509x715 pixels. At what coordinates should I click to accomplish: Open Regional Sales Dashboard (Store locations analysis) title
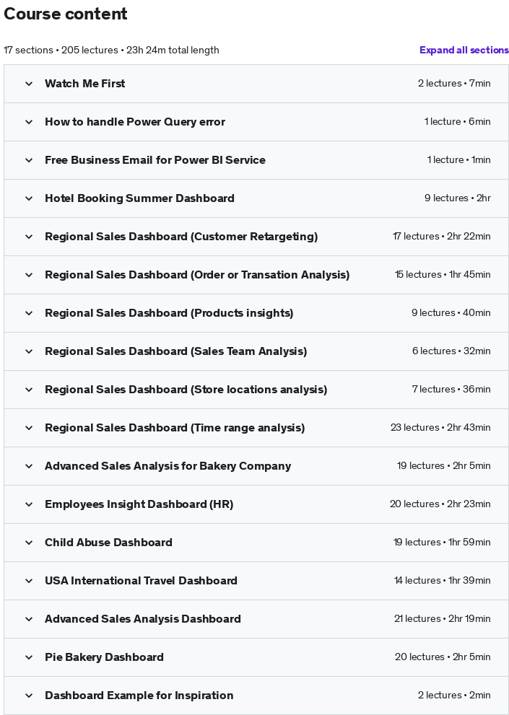tap(186, 390)
